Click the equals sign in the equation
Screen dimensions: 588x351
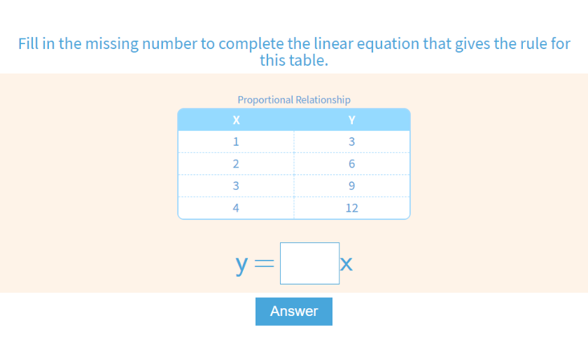264,265
